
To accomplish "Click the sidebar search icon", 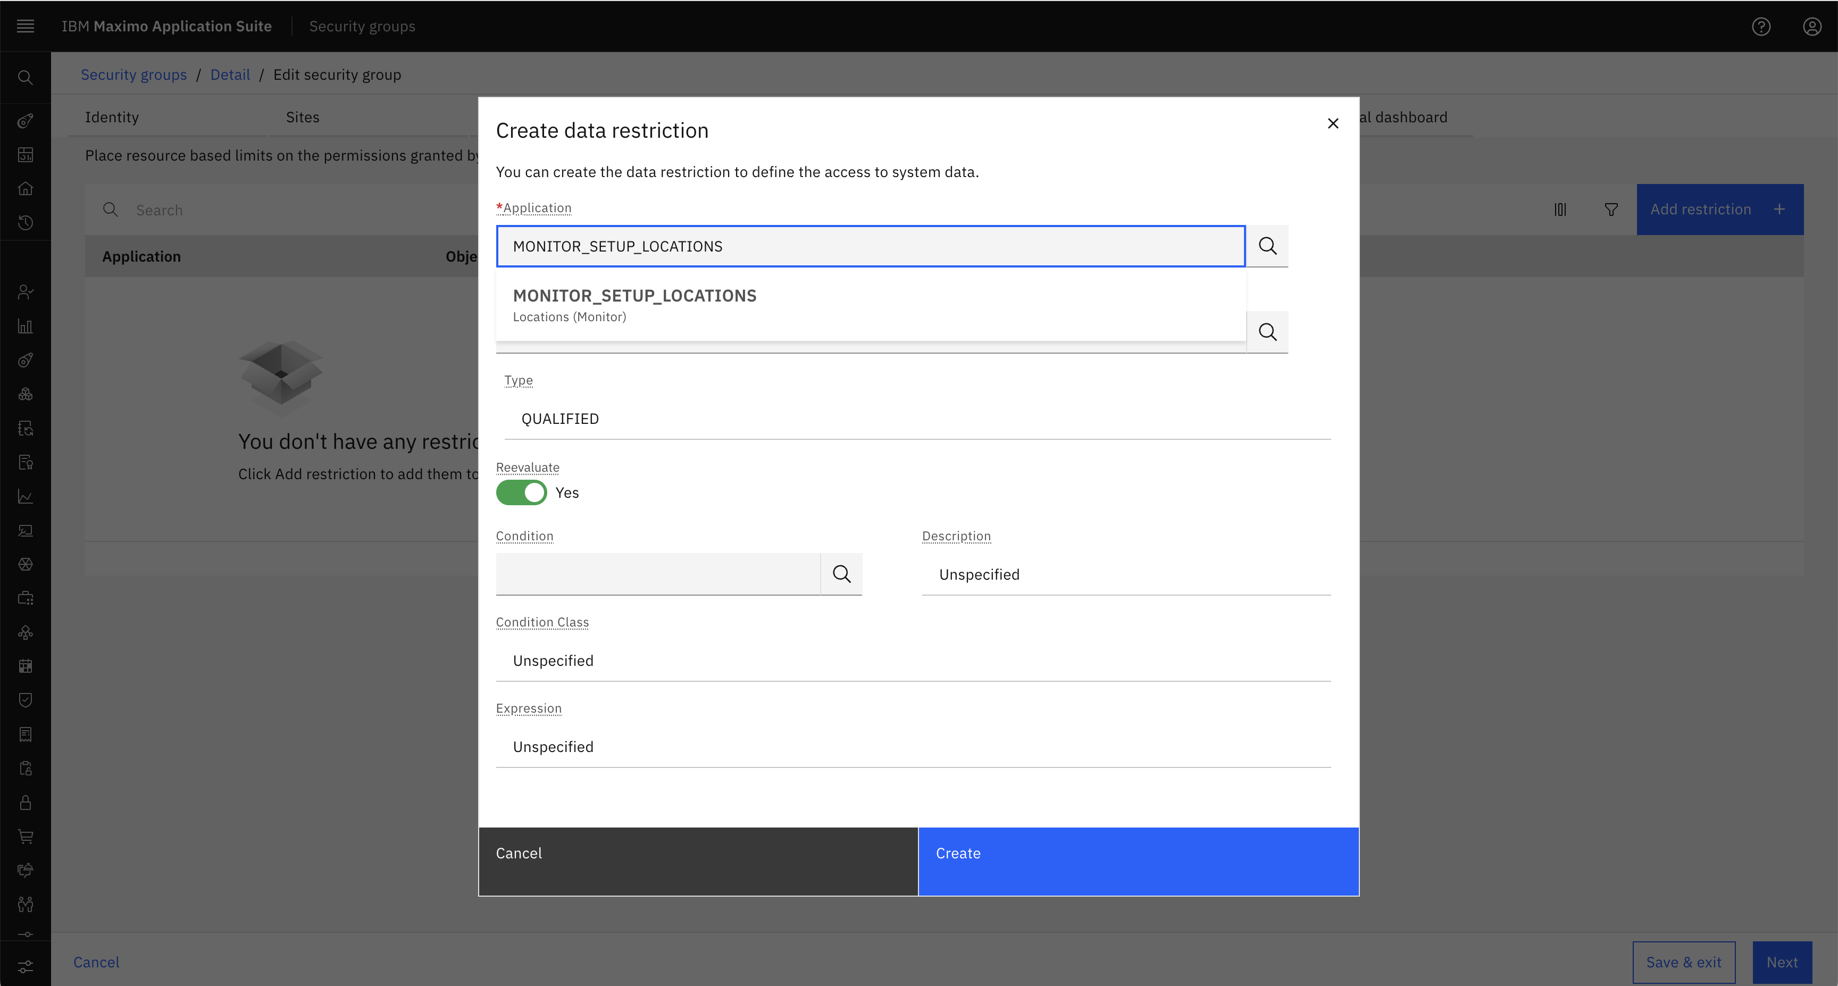I will click(x=26, y=78).
